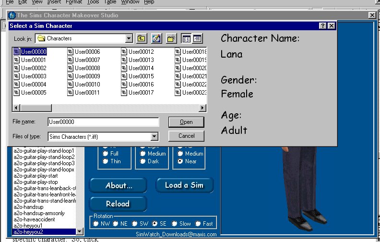This screenshot has height=242, width=380.
Task: Select a2o-handsup animation in list
Action: coord(29,207)
